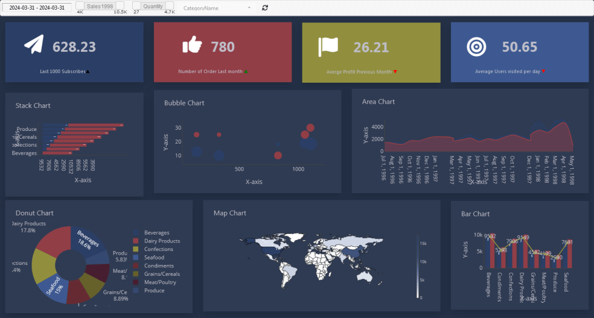Click the Area Chart peak near Apr 1, 1998
This screenshot has height=318, width=594.
coord(564,124)
